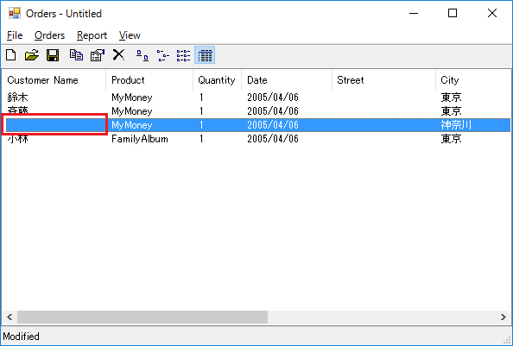Select the Details view toolbar button
This screenshot has width=513, height=346.
[x=205, y=55]
